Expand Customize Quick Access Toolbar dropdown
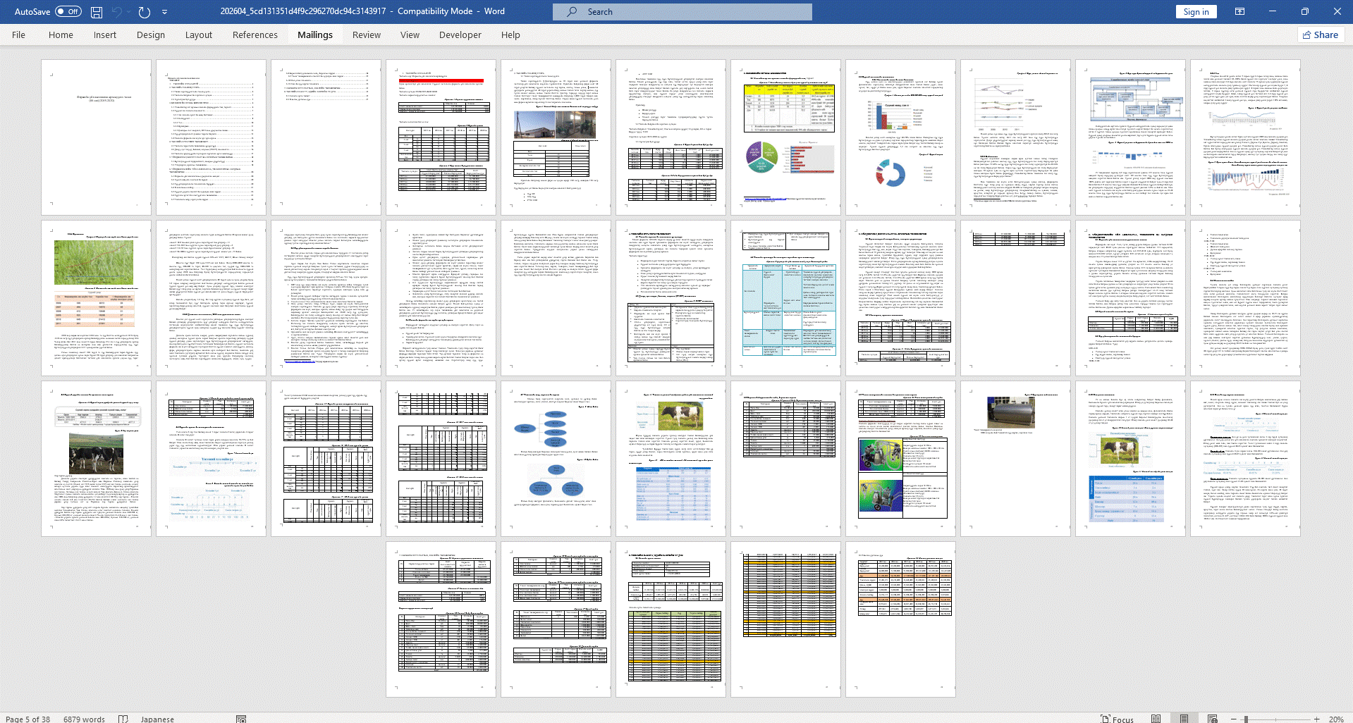This screenshot has width=1353, height=723. (165, 12)
